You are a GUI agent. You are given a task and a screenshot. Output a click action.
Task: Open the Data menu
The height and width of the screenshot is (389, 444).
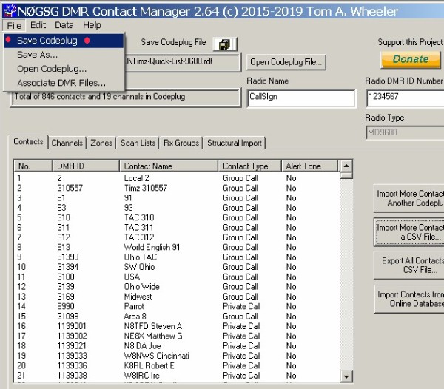(x=64, y=25)
